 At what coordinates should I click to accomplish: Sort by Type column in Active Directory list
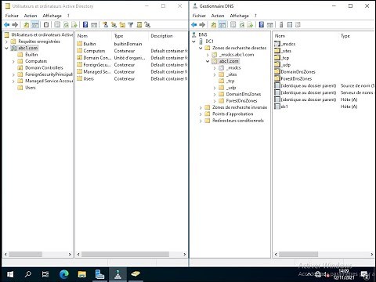(130, 36)
